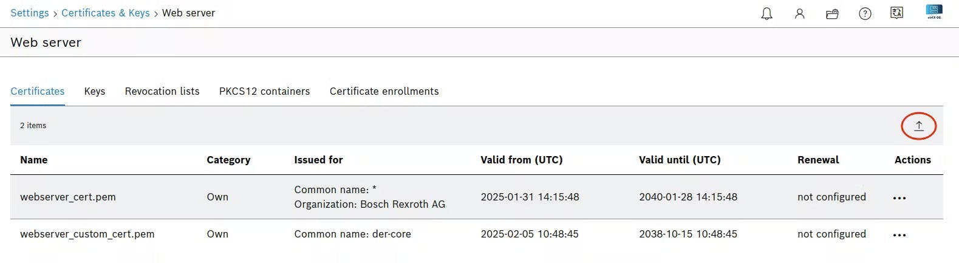This screenshot has height=263, width=959.
Task: Open actions menu for webserver_custom_cert.pem
Action: point(899,235)
